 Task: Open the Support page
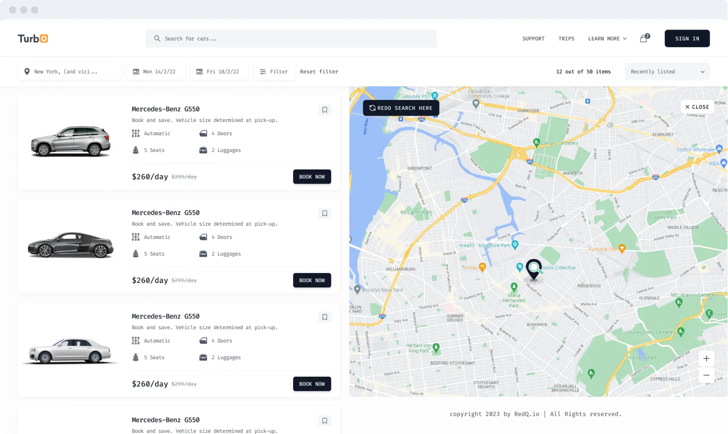pyautogui.click(x=533, y=39)
